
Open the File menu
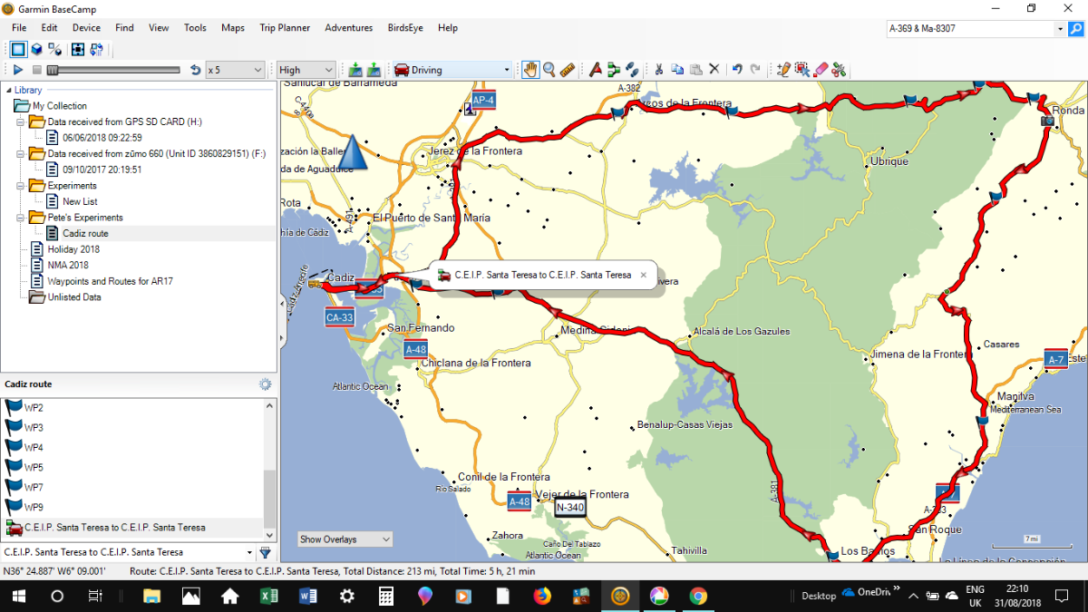click(19, 28)
